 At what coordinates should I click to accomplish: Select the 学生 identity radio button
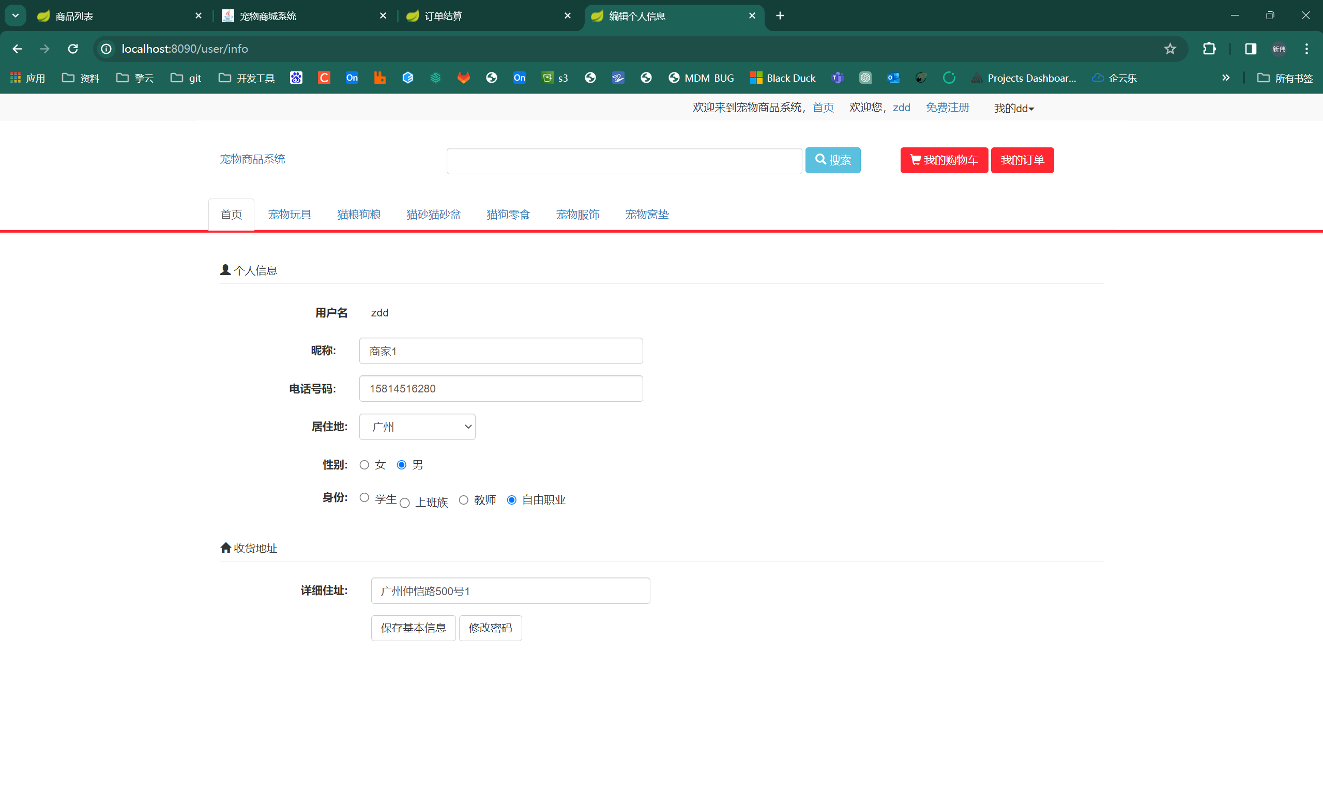pos(364,498)
